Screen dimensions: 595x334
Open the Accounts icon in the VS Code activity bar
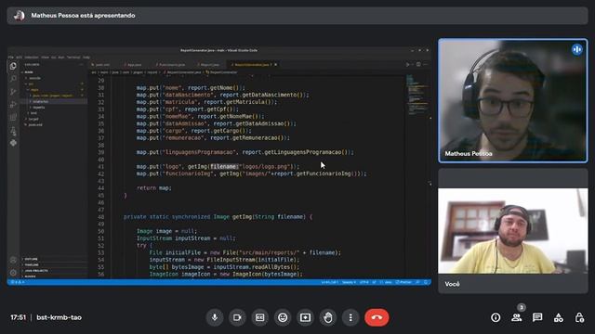tap(13, 260)
